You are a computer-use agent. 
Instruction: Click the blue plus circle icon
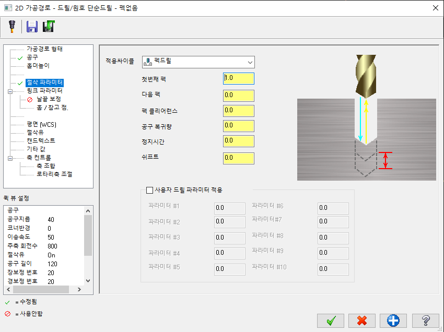tap(393, 321)
